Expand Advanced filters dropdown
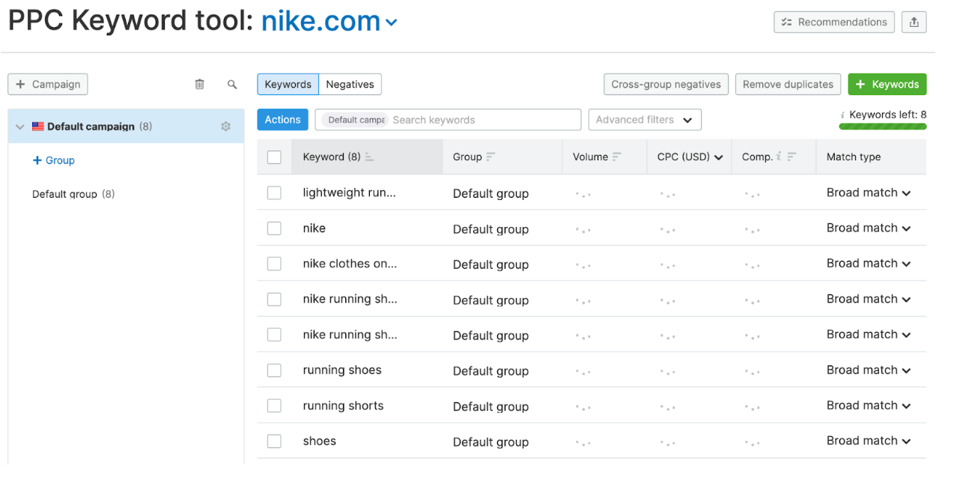This screenshot has height=481, width=954. point(645,120)
